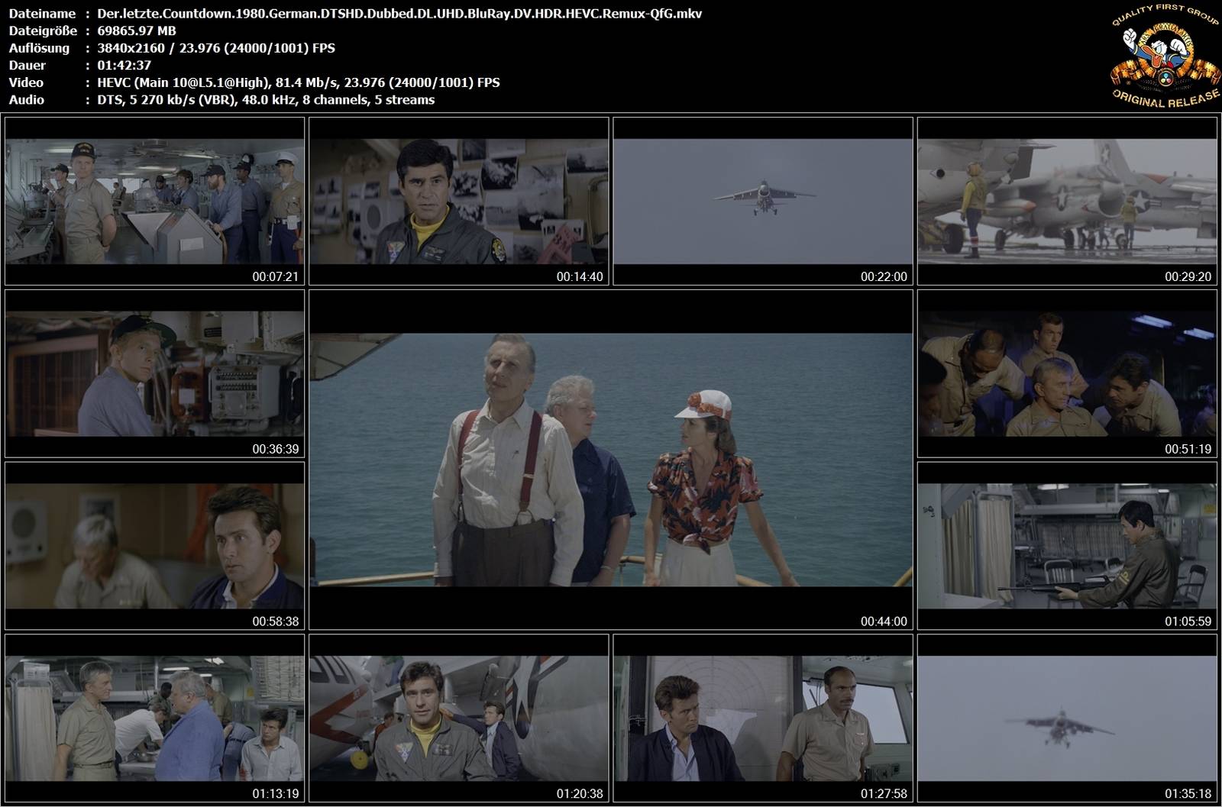This screenshot has height=807, width=1222.
Task: Click the Auflösung label
Action: tap(39, 48)
